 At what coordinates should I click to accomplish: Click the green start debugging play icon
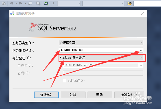(x=54, y=3)
